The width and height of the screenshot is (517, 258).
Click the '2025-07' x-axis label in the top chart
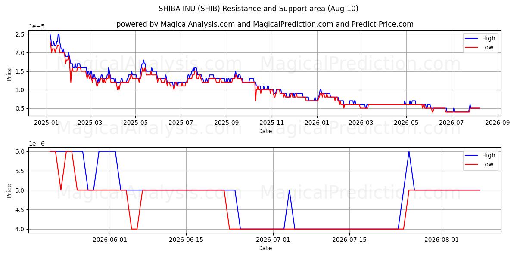coord(180,123)
